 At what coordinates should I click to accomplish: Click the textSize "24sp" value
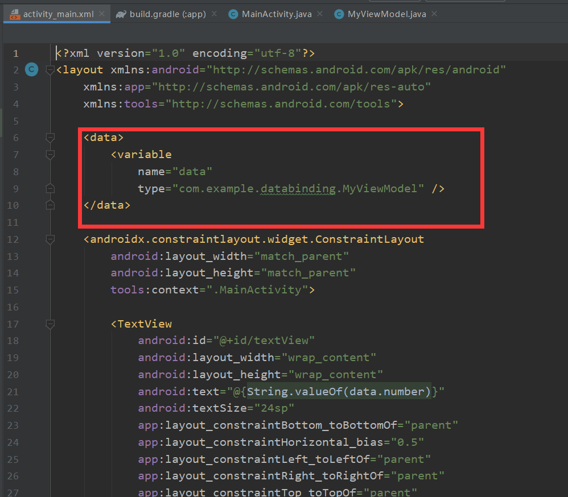274,408
